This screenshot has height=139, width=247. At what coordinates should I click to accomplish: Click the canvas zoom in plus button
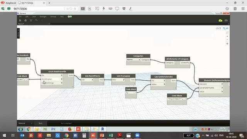point(227,36)
